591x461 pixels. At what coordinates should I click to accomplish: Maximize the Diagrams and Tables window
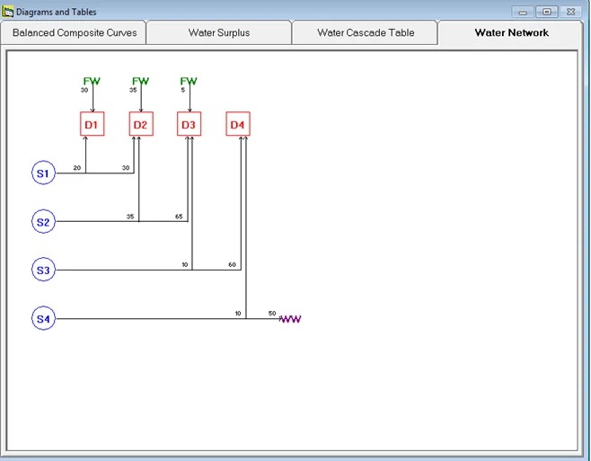coord(547,12)
